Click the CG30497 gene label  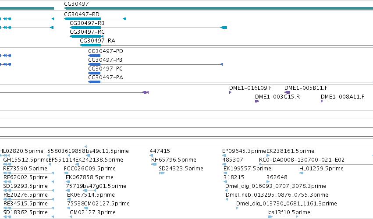[x=76, y=4]
